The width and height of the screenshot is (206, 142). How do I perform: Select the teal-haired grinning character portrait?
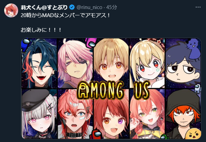pos(39,63)
